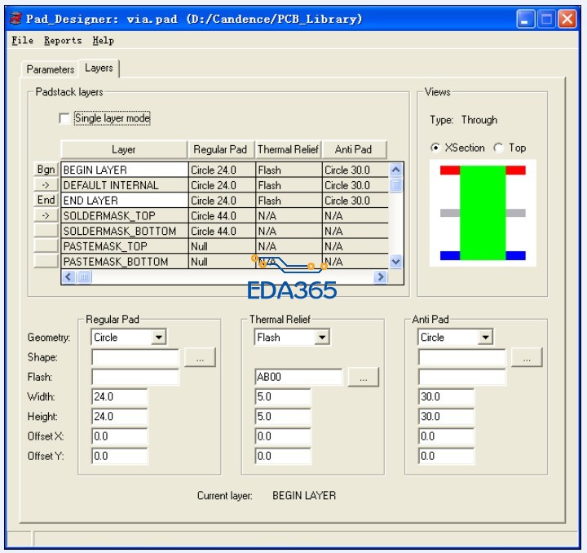Screen dimensions: 587x553
Task: Select the Top view radio button
Action: click(x=498, y=148)
